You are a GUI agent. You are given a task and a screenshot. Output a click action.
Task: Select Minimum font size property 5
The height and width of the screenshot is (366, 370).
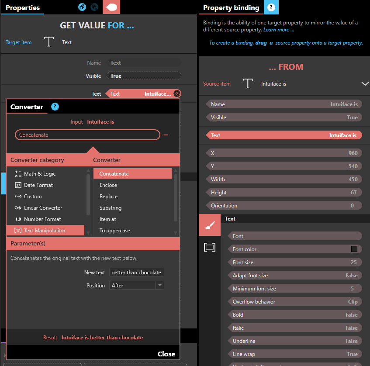tap(295, 289)
